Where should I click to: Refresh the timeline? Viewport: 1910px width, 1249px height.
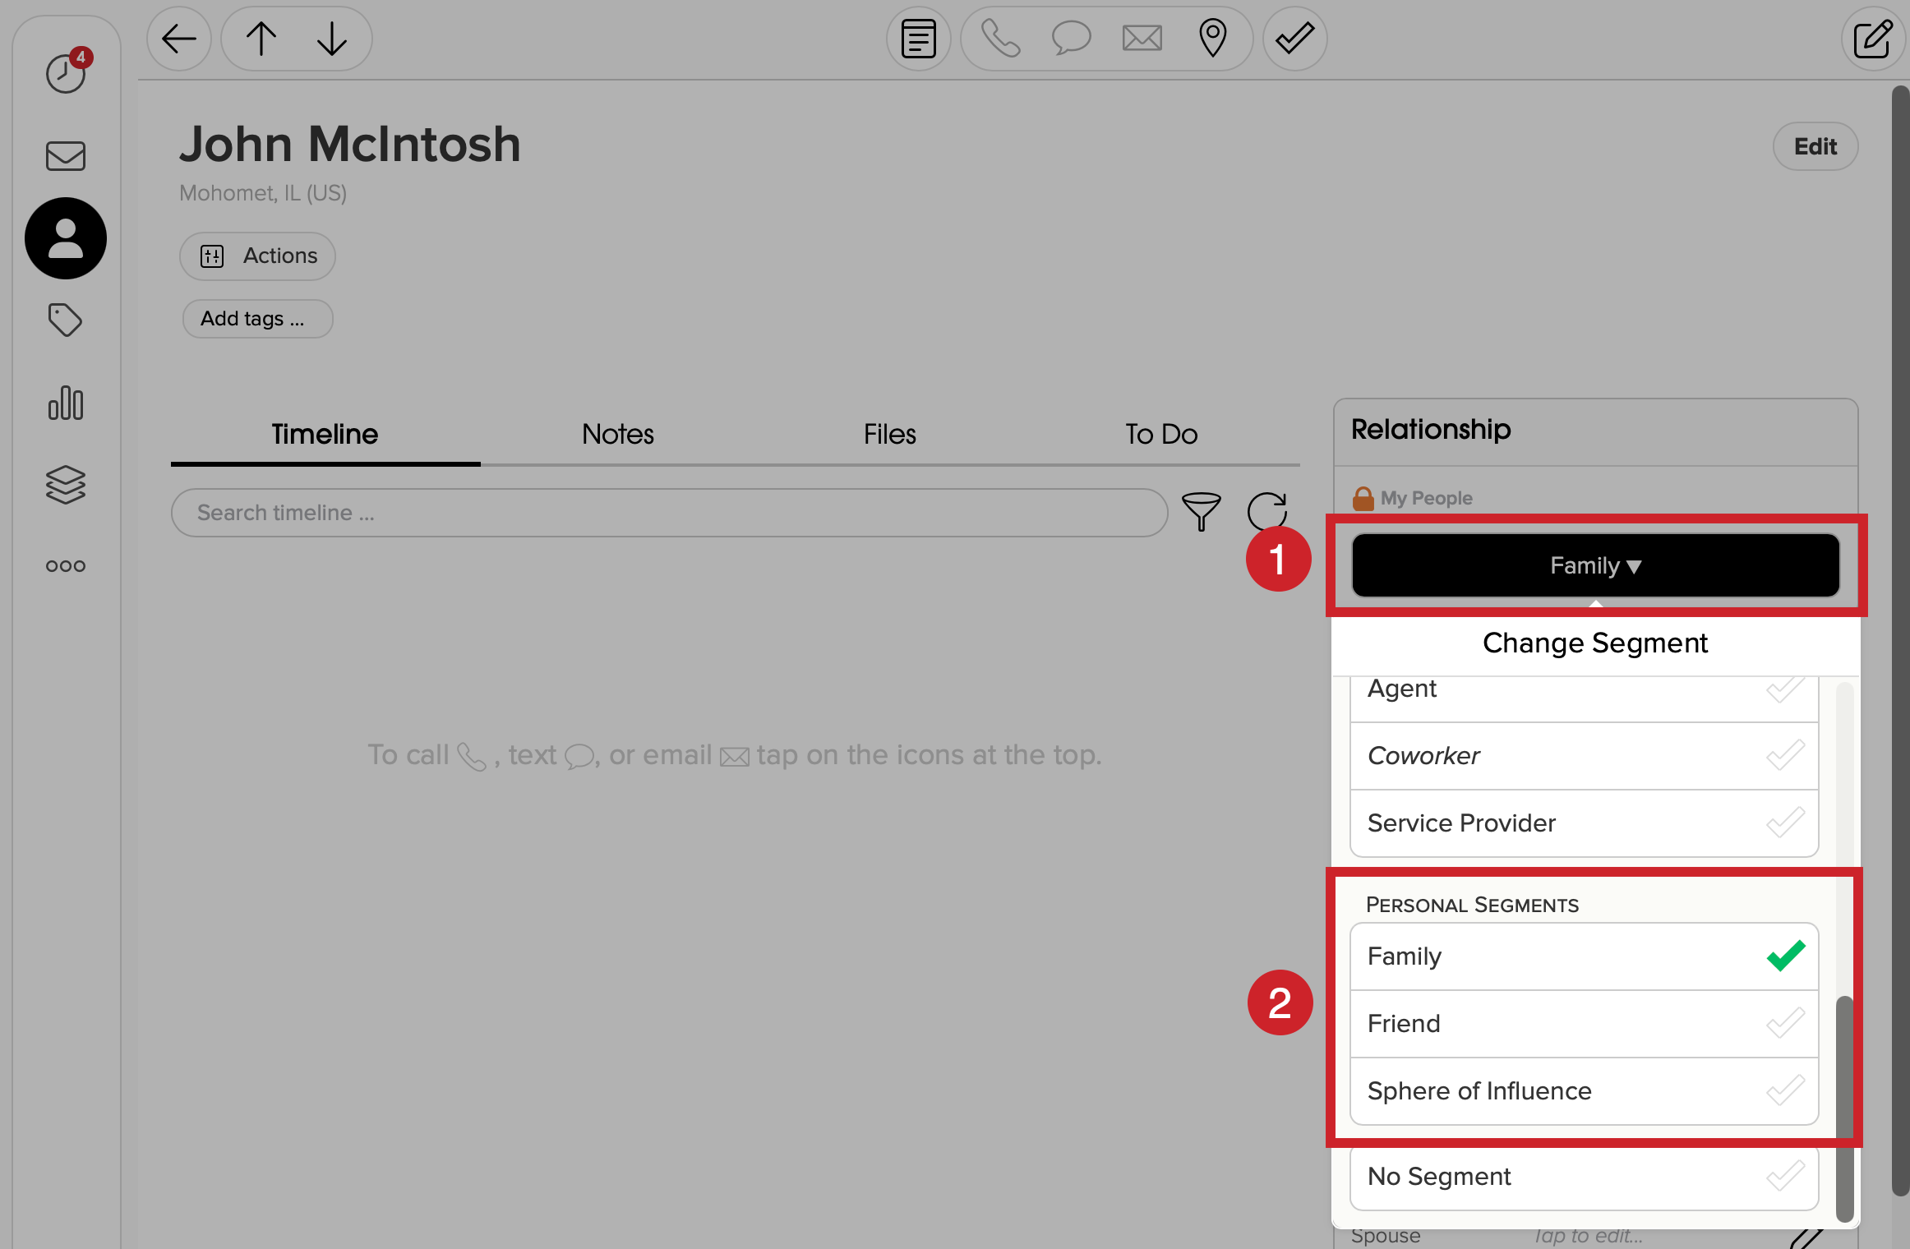point(1266,511)
